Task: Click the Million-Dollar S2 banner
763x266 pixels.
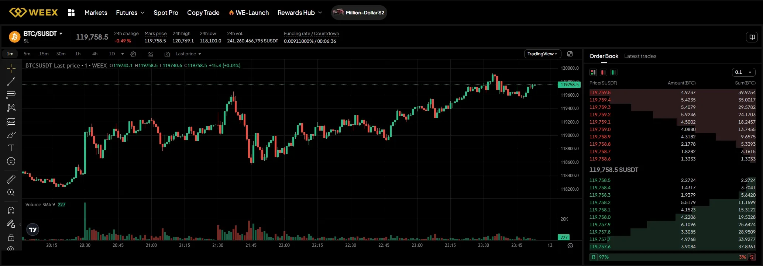Action: [359, 13]
